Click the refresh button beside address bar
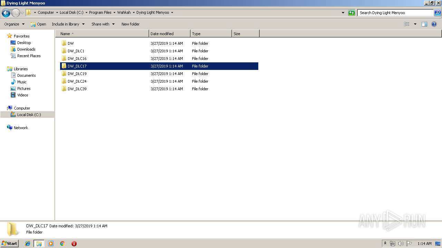Image resolution: width=442 pixels, height=248 pixels. (x=352, y=13)
